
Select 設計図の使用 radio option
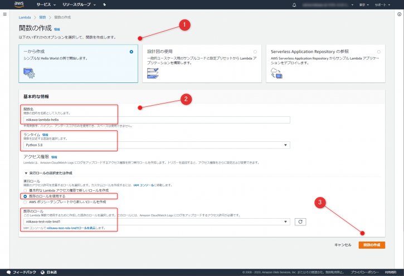click(x=255, y=52)
